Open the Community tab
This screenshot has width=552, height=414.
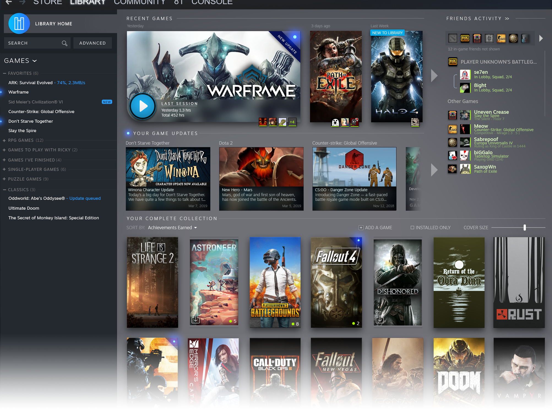tap(140, 2)
